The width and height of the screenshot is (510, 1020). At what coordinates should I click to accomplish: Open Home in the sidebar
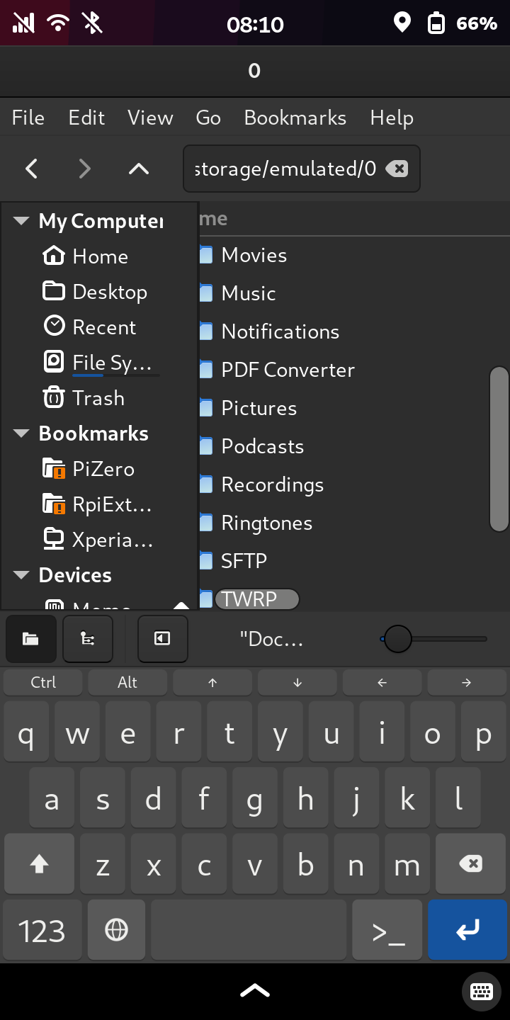(99, 256)
